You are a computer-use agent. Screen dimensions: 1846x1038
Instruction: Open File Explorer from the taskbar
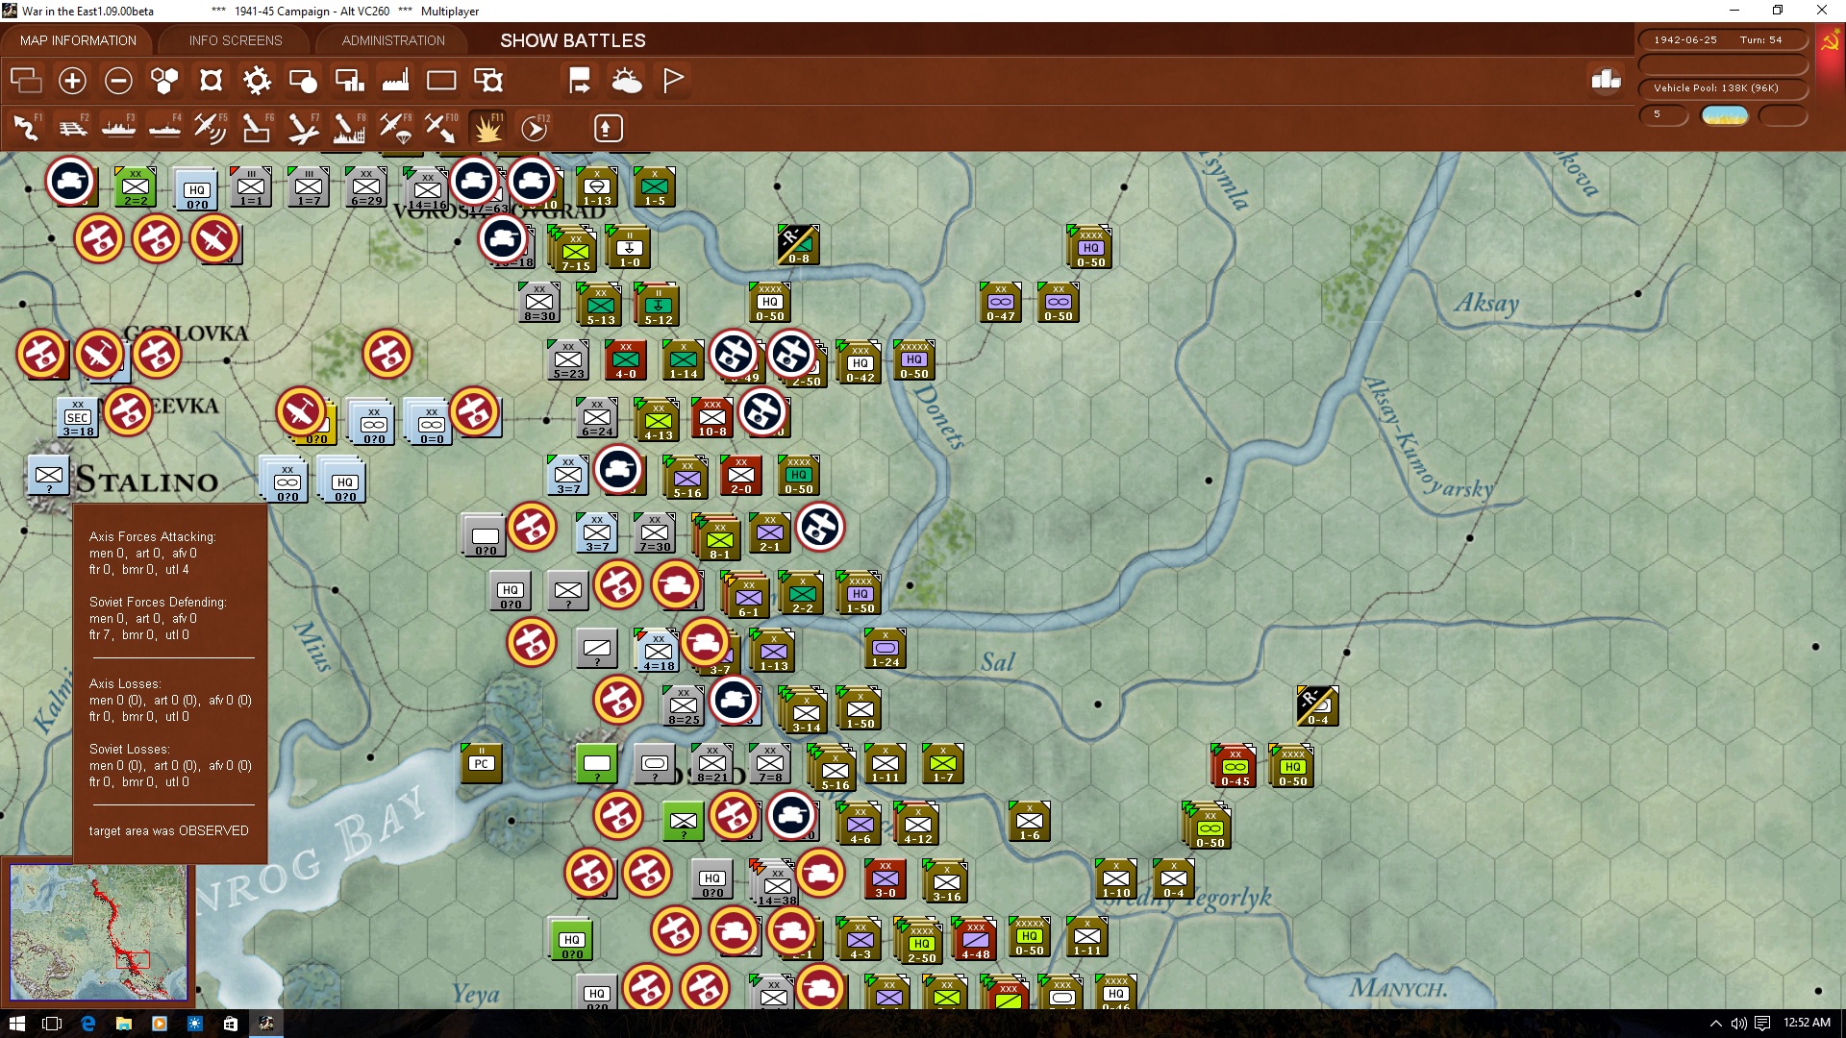click(x=123, y=1024)
